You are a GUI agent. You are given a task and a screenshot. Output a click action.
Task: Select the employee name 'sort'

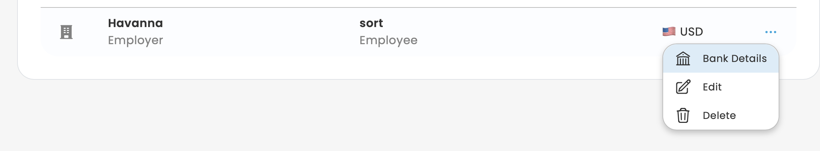click(x=371, y=24)
